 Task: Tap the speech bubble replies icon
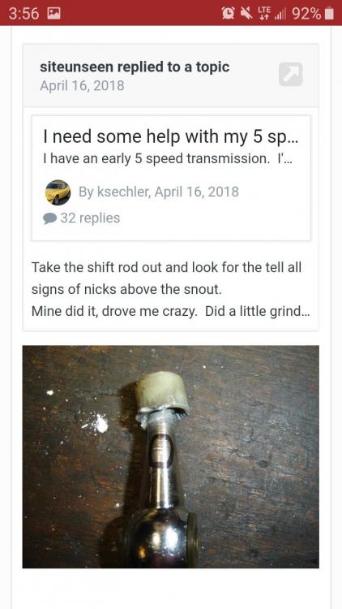[50, 218]
